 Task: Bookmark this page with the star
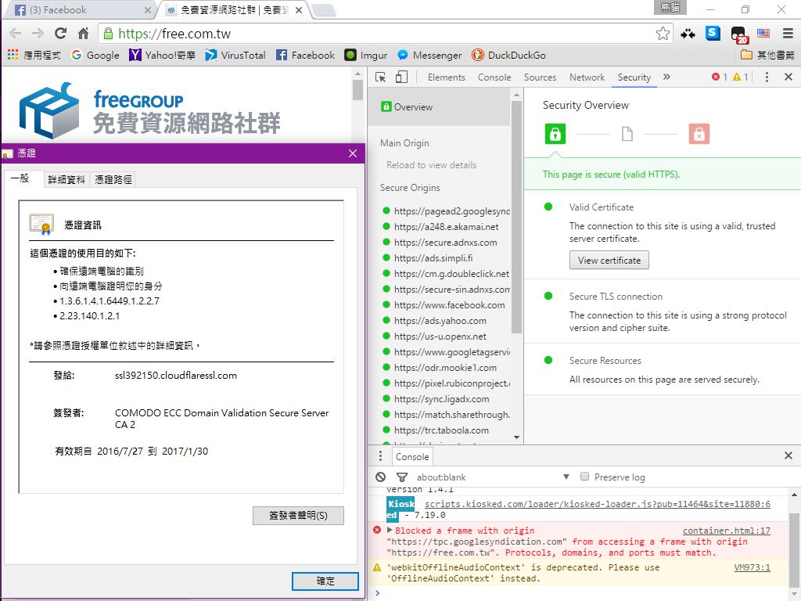click(663, 34)
